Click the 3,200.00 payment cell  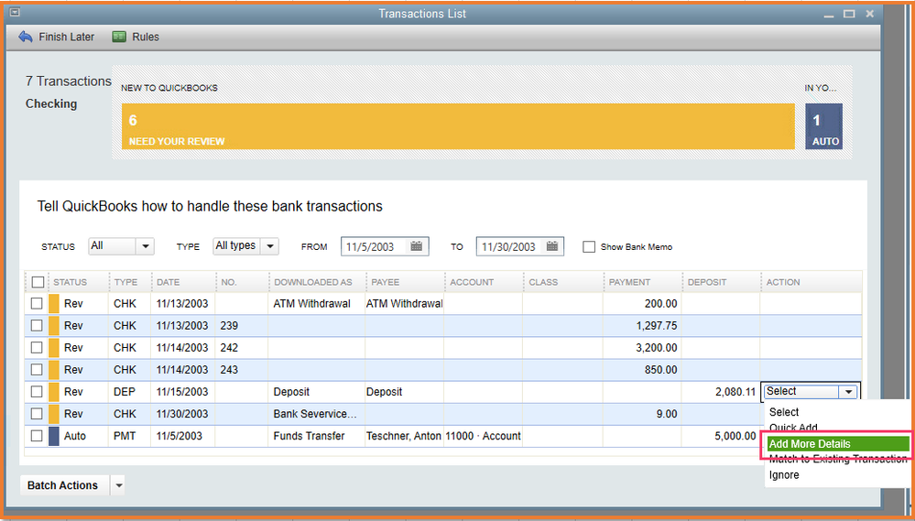[x=642, y=348]
